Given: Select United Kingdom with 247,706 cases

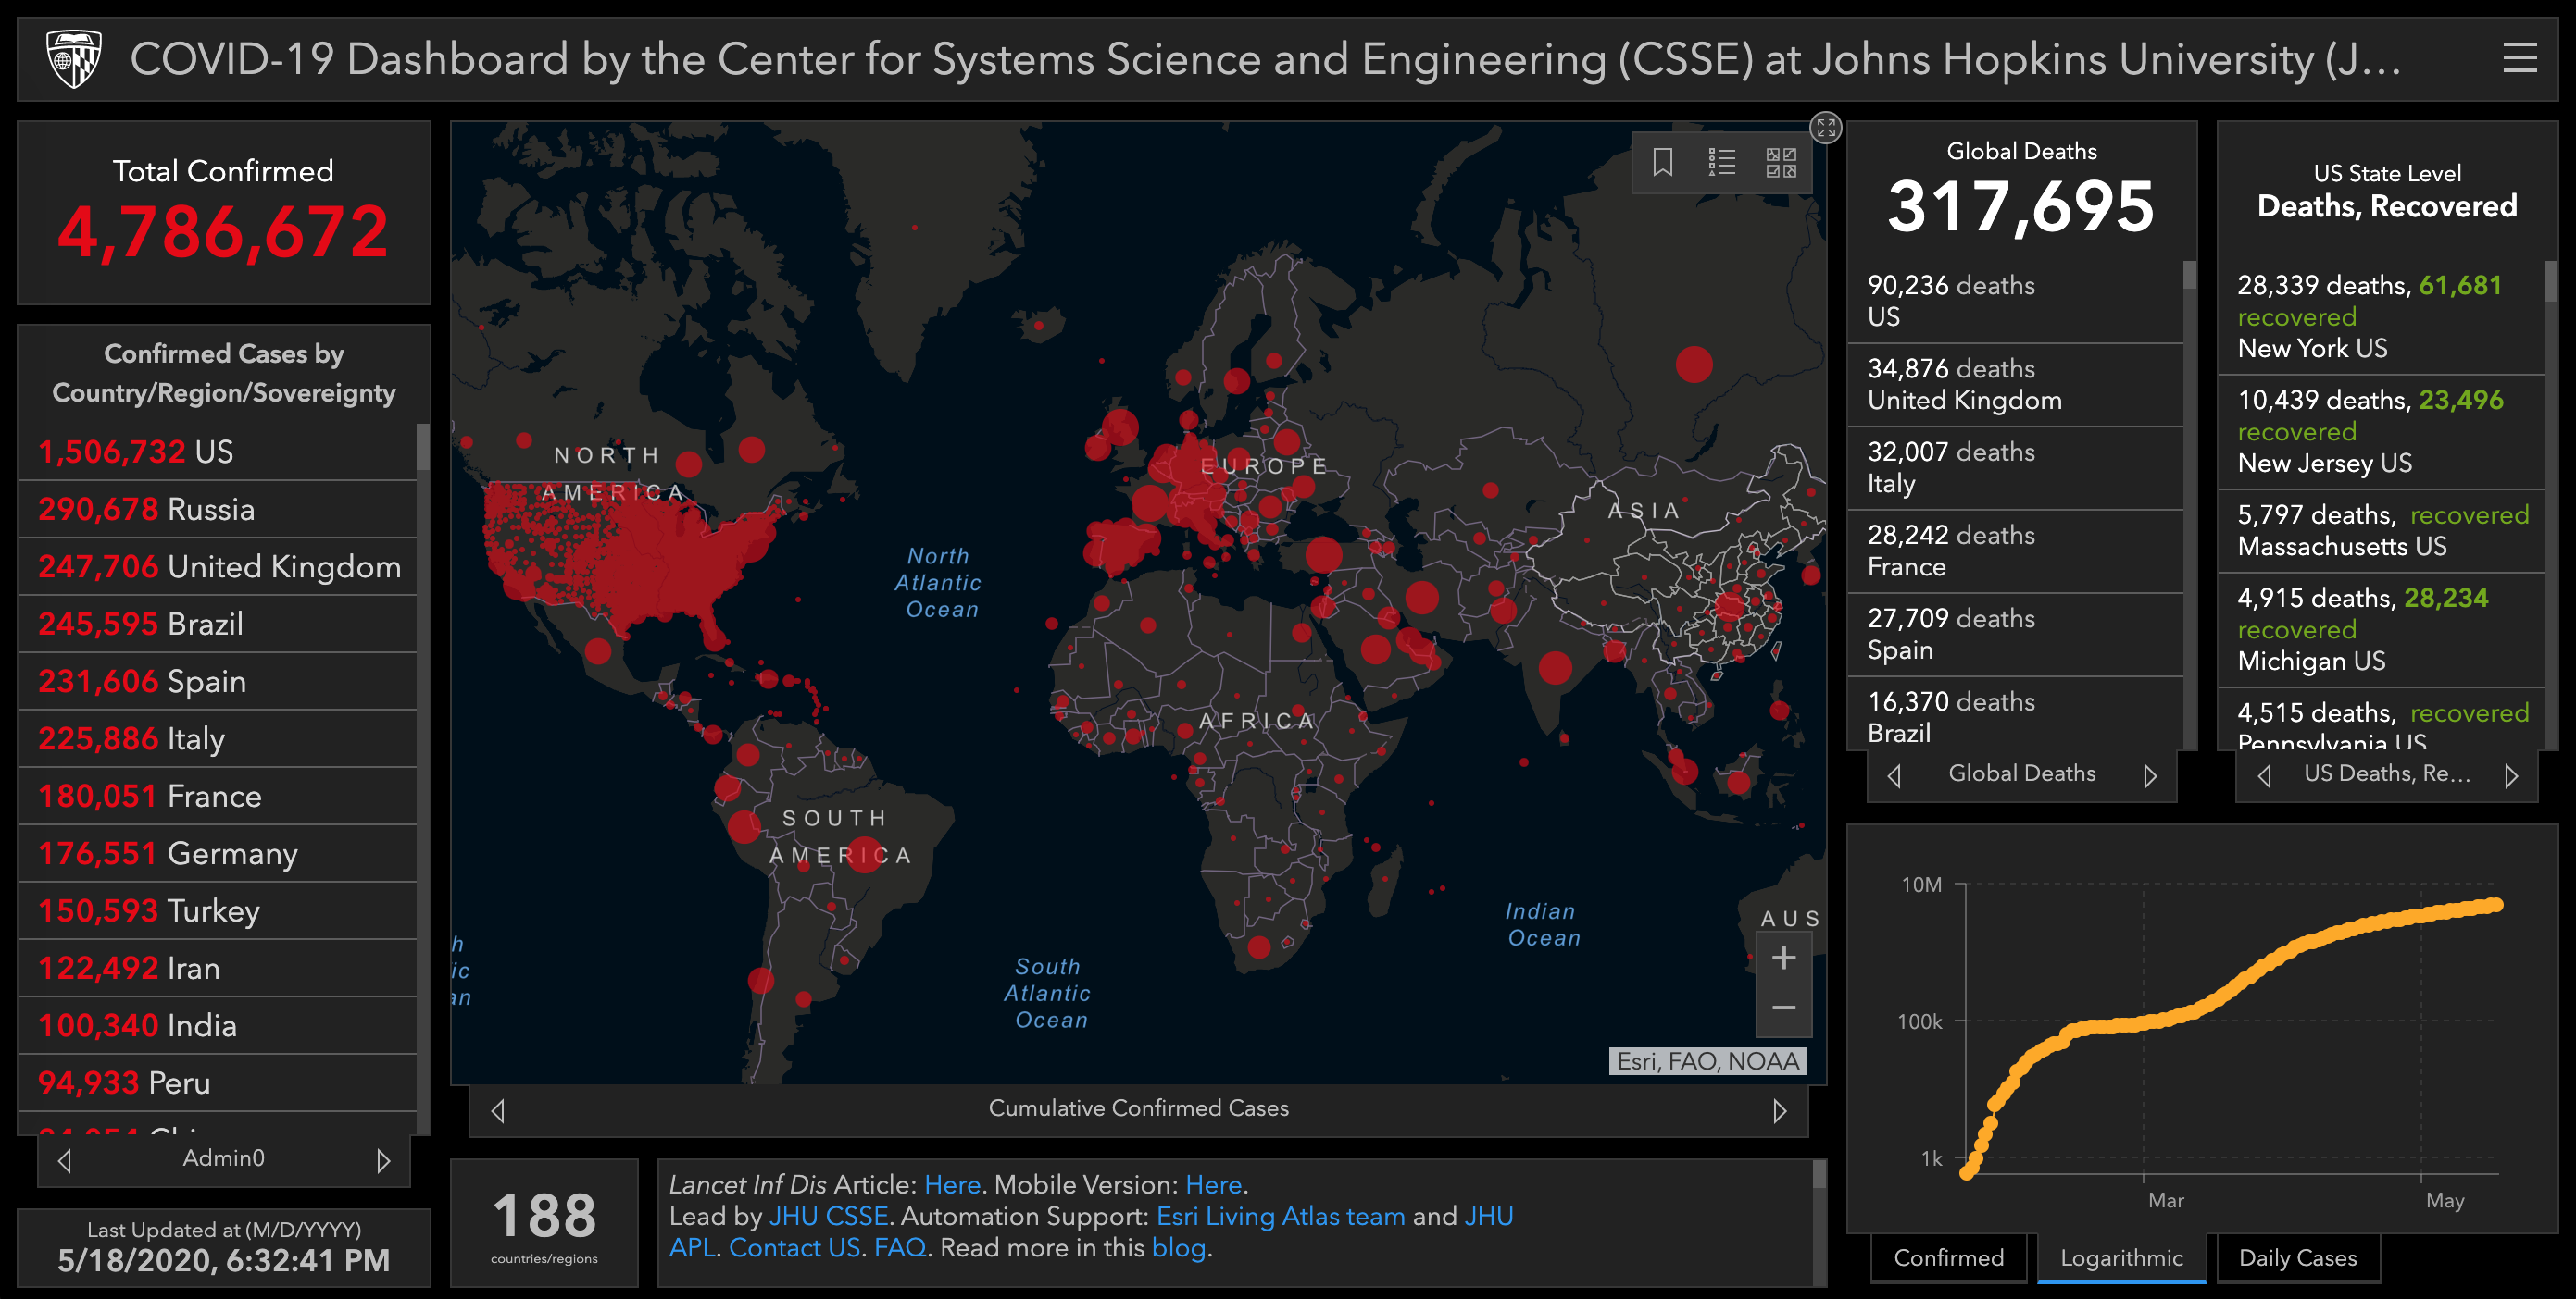Looking at the screenshot, I should point(217,566).
